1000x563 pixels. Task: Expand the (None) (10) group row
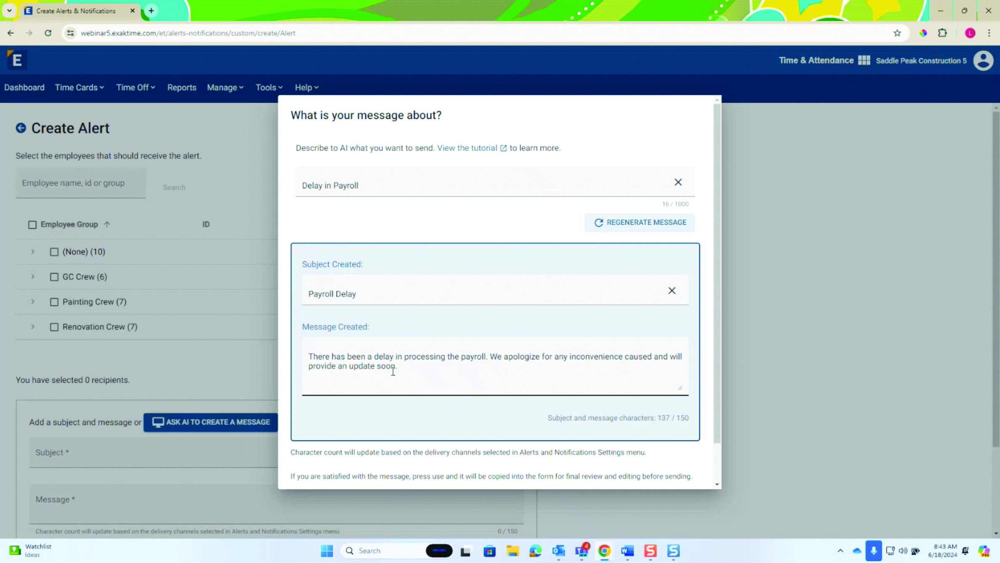[33, 251]
